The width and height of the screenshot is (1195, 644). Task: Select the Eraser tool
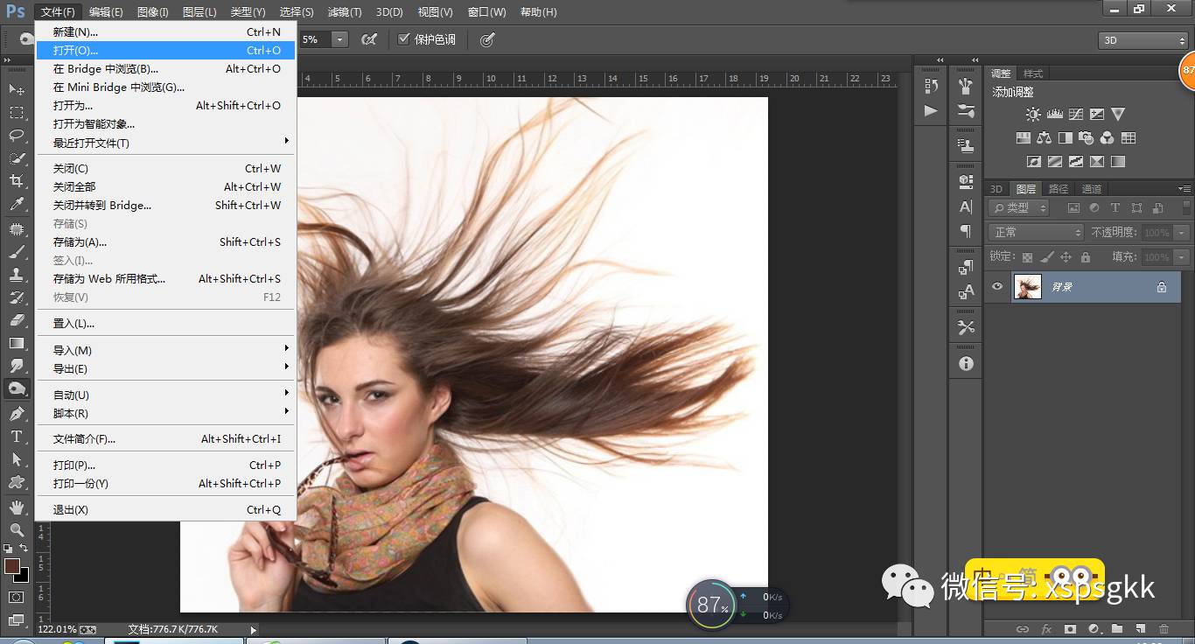(17, 320)
